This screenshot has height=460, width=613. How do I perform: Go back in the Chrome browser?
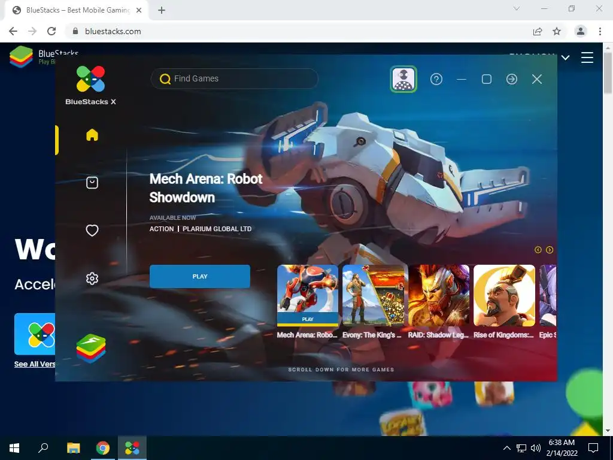click(13, 31)
